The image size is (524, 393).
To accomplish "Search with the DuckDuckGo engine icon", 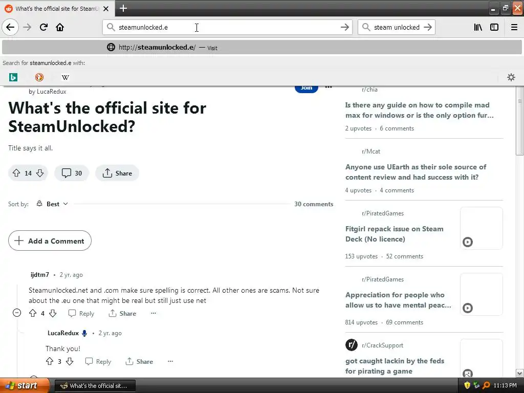I will coord(39,77).
